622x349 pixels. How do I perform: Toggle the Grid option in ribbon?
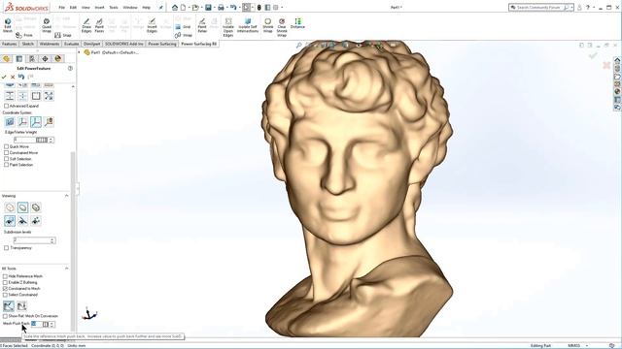tap(184, 27)
